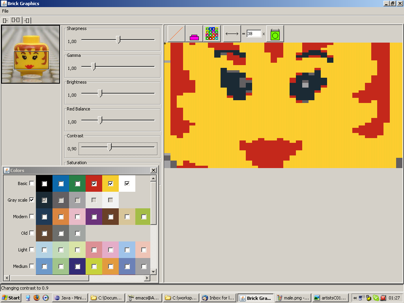
Task: Click the green checkmark tray icon
Action: (376, 298)
